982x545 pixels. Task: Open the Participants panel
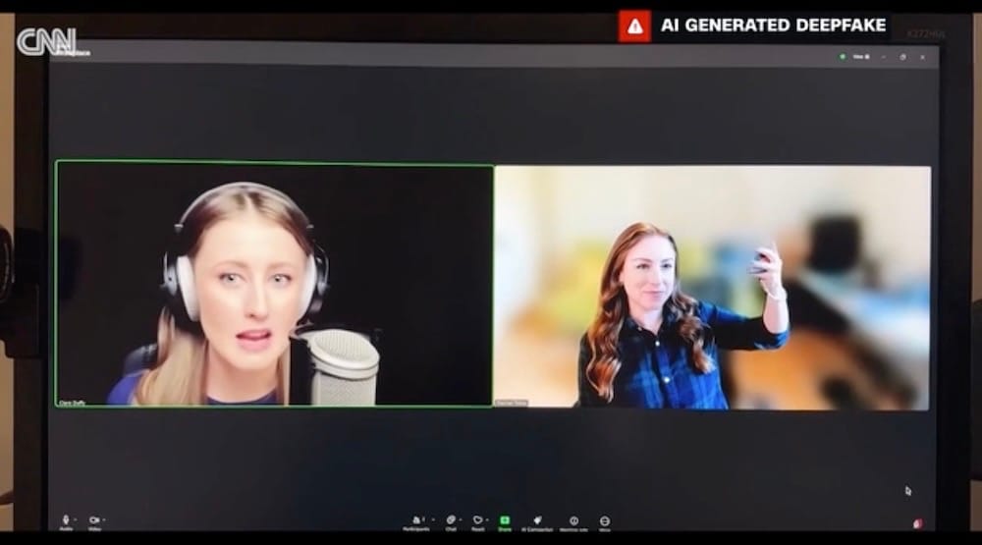(x=415, y=519)
